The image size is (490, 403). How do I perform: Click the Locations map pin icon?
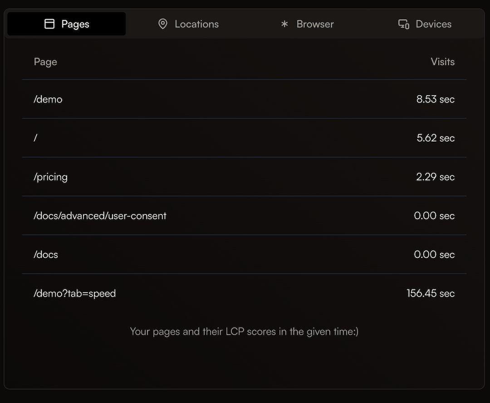[162, 24]
